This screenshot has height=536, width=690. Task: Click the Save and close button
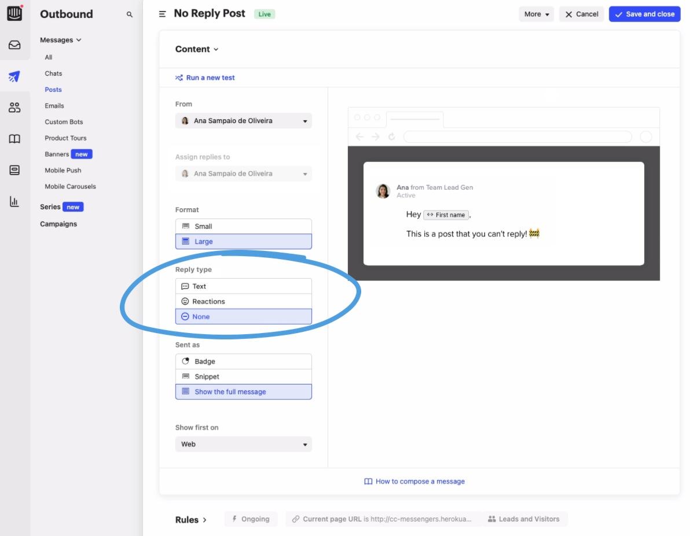tap(644, 14)
